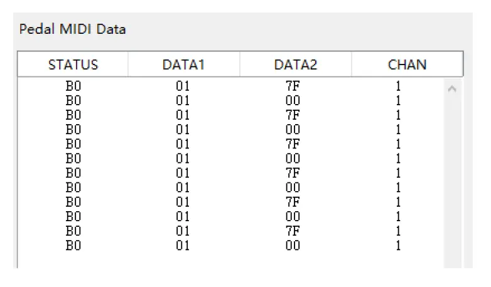Click the 7F value in the first row
Image resolution: width=491 pixels, height=287 pixels.
[x=293, y=86]
